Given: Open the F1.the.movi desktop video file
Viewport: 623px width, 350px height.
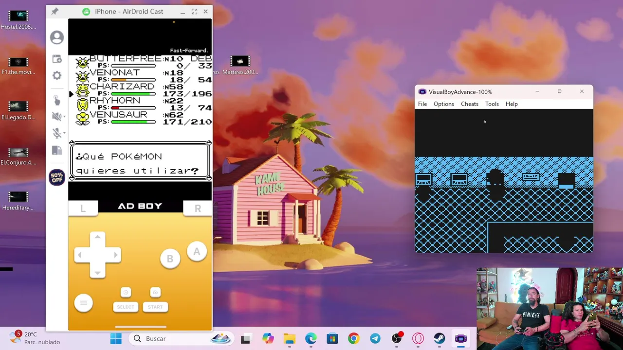Looking at the screenshot, I should [18, 66].
